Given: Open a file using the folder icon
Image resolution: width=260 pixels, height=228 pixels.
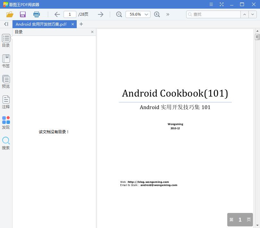Looking at the screenshot, I should coord(10,14).
